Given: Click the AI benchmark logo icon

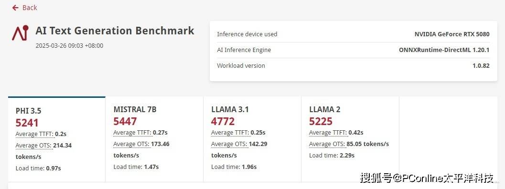Looking at the screenshot, I should [20, 33].
